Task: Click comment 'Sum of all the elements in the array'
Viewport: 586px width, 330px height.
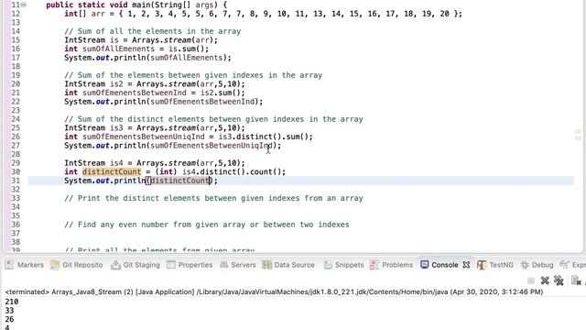Action: [x=153, y=31]
